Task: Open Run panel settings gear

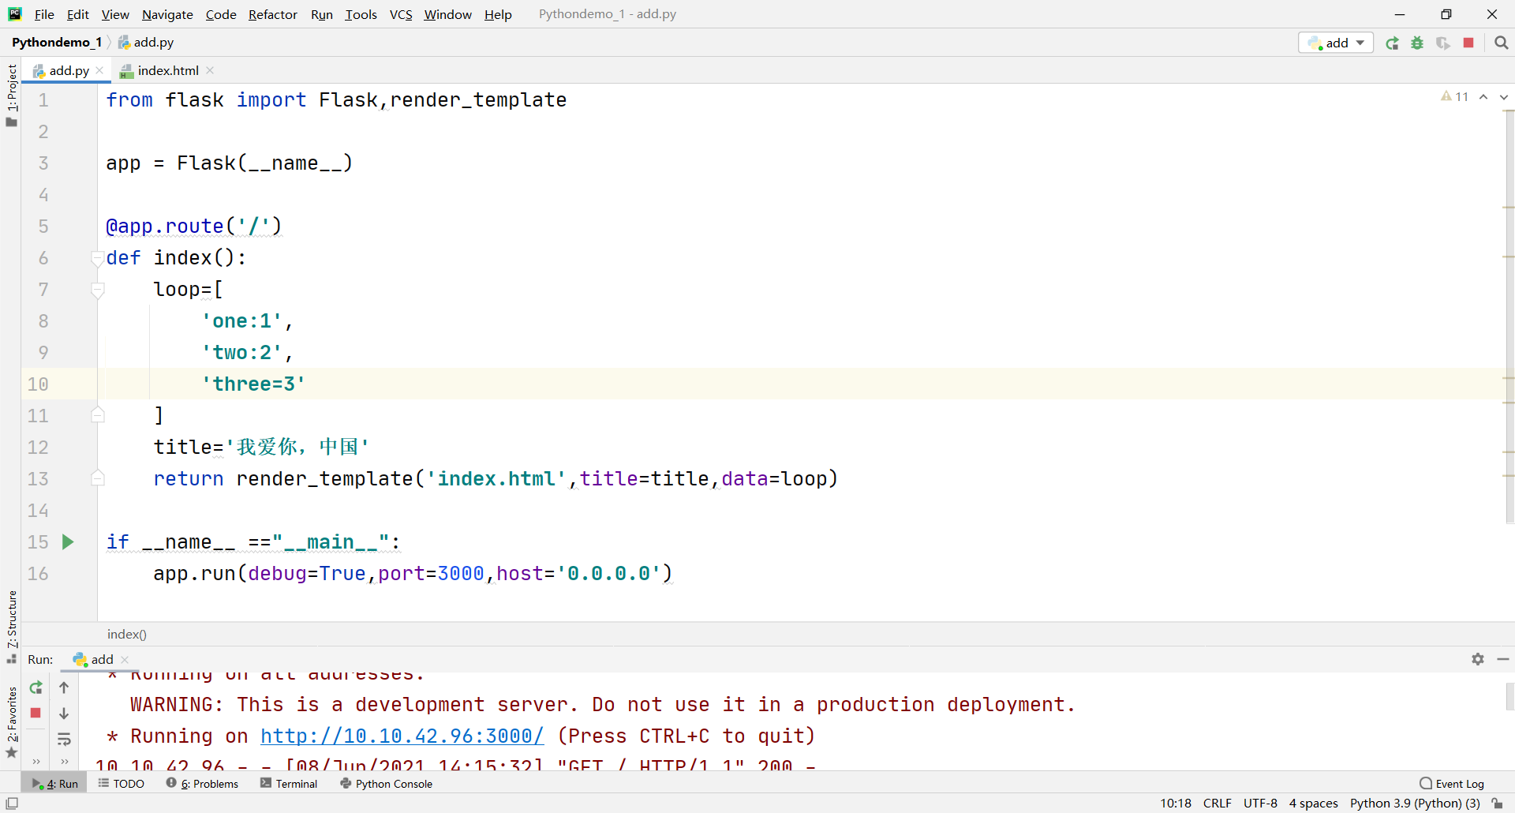Action: tap(1478, 659)
